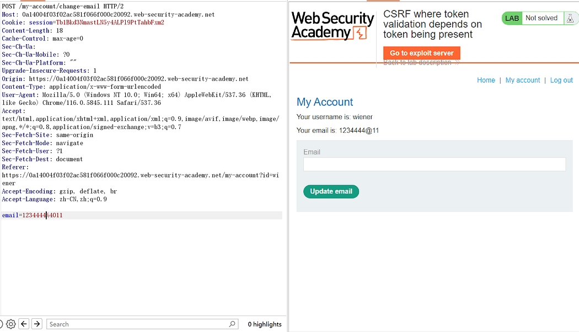Click the Go to exploit server button
The image size is (579, 332).
(421, 53)
